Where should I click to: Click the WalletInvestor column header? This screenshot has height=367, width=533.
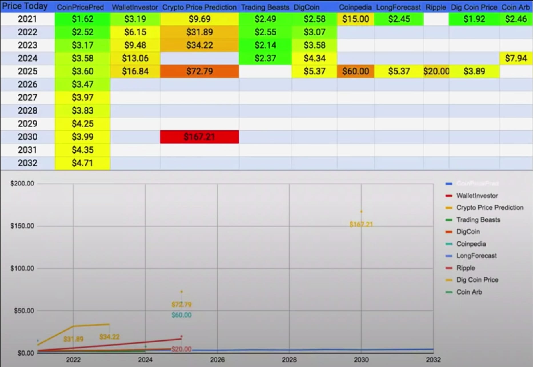(135, 7)
